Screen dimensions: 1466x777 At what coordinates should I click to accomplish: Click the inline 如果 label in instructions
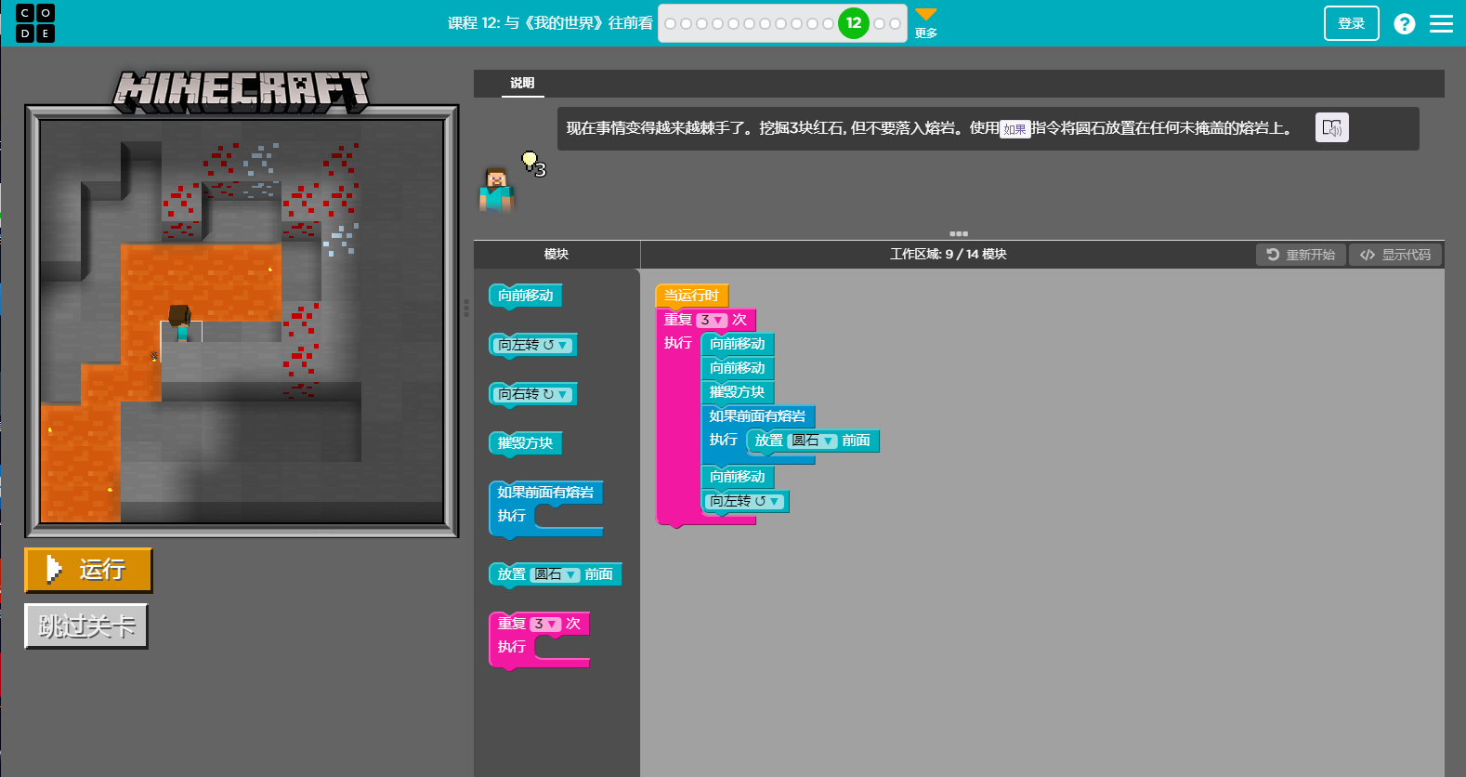(1014, 129)
